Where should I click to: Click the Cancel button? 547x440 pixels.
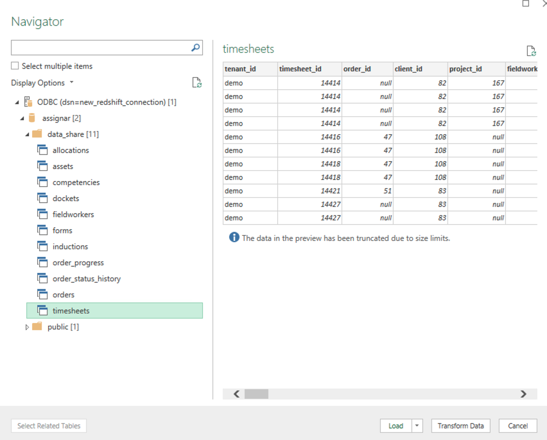[517, 425]
